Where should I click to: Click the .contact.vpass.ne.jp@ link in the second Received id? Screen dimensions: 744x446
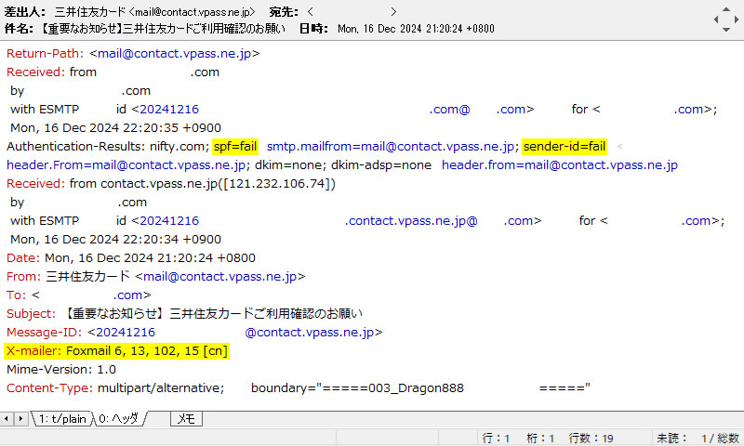pos(411,221)
